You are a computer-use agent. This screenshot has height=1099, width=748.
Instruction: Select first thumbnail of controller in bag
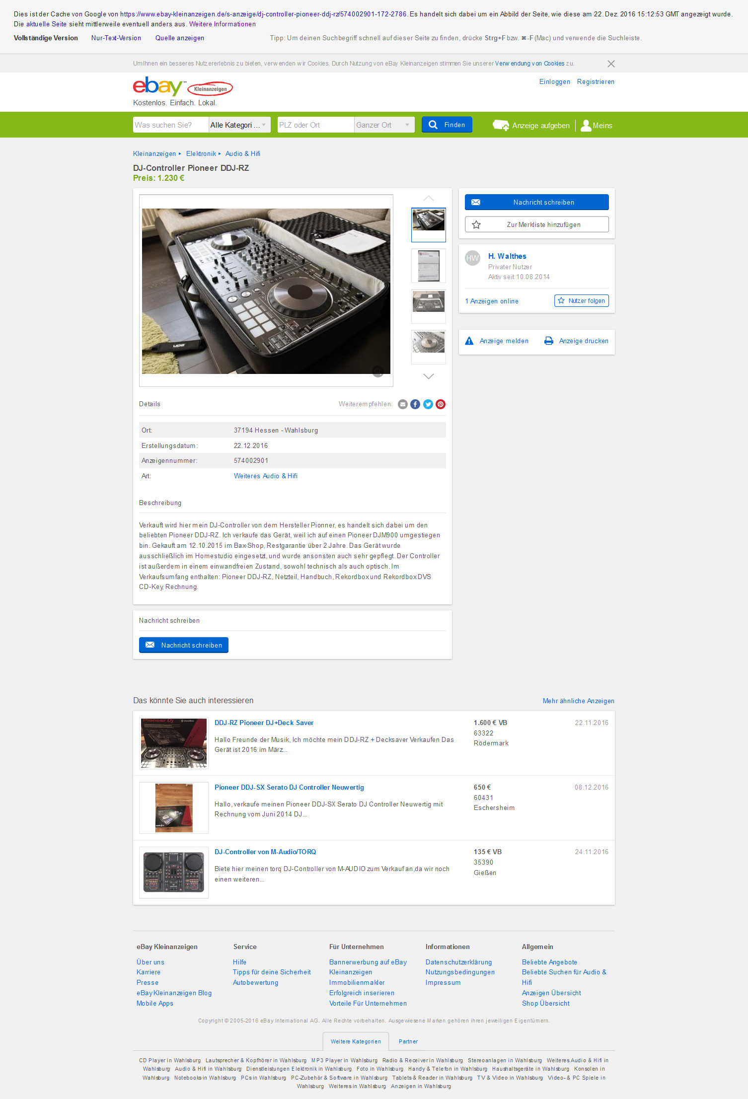click(x=429, y=225)
